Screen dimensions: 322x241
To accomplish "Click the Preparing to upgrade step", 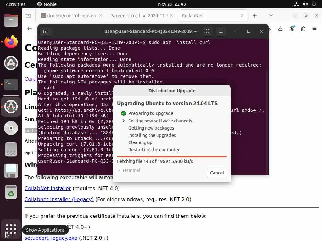I will click(x=151, y=113).
